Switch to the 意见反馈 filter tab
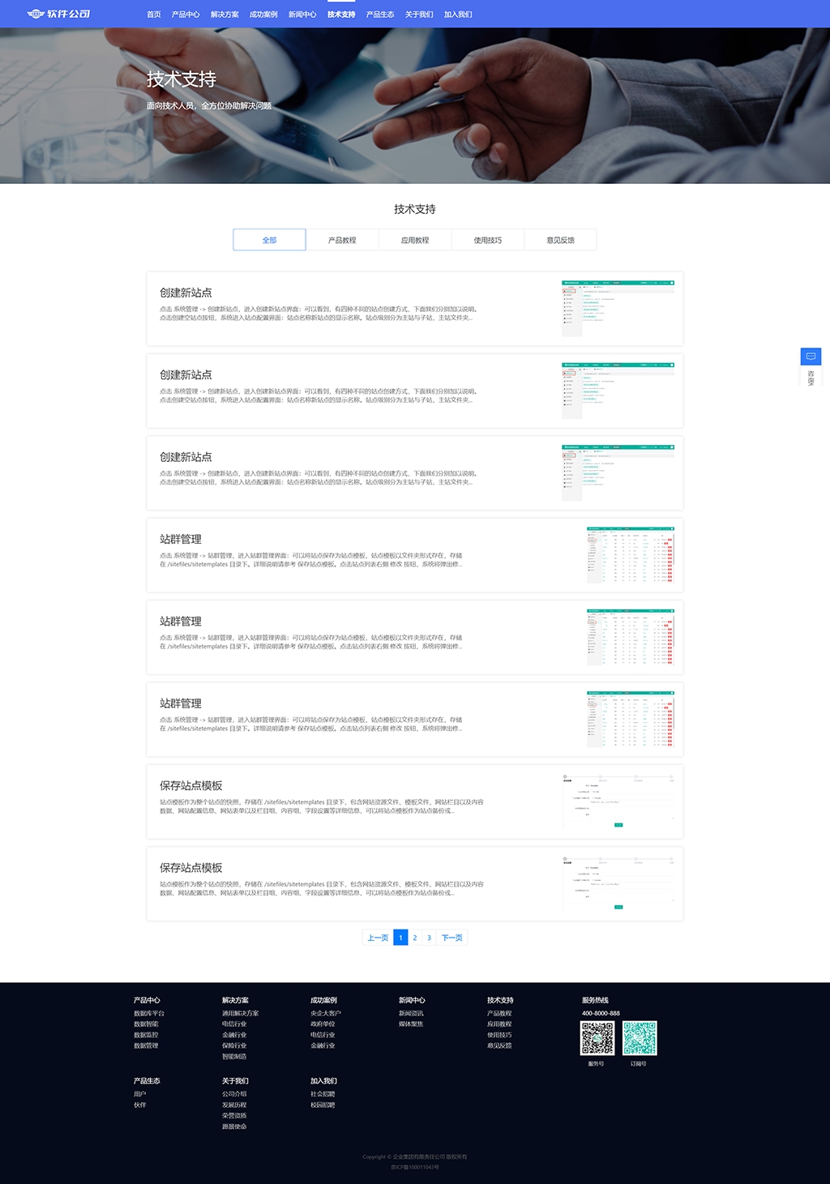Image resolution: width=830 pixels, height=1184 pixels. [x=560, y=240]
